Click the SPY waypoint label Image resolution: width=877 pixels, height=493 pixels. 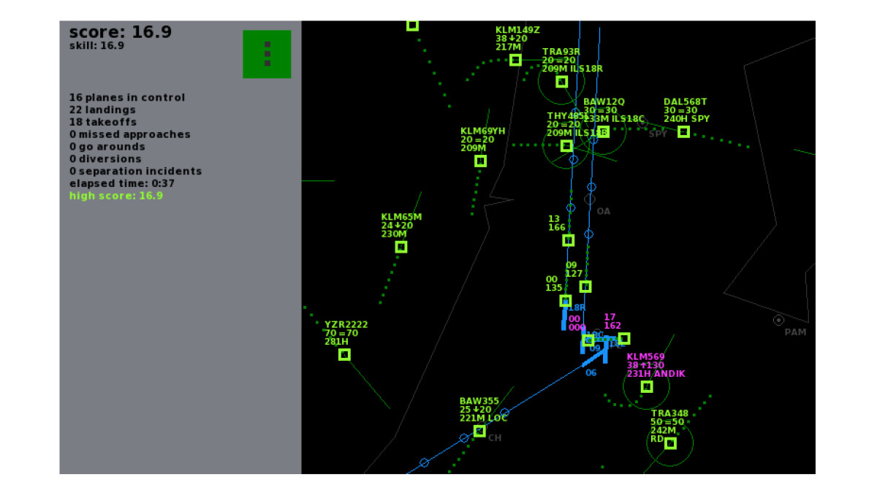[x=658, y=134]
